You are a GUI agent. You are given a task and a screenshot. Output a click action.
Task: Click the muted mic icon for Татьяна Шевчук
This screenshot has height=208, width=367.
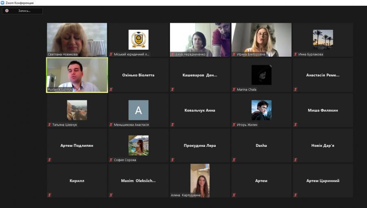[x=49, y=125]
